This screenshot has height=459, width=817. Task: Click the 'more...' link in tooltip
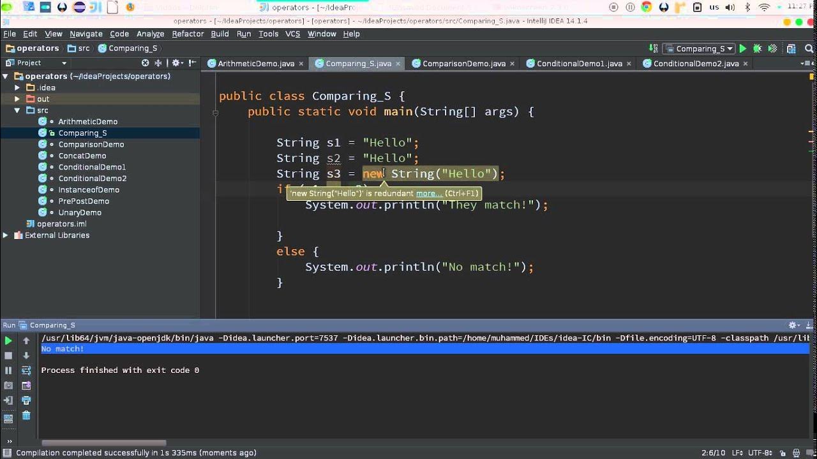(x=429, y=193)
